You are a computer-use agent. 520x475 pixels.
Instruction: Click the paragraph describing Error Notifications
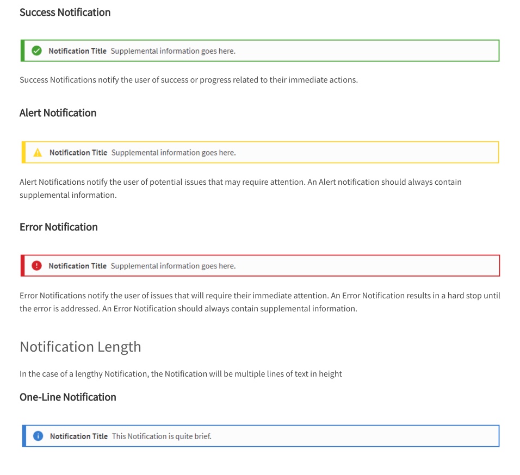pyautogui.click(x=259, y=302)
